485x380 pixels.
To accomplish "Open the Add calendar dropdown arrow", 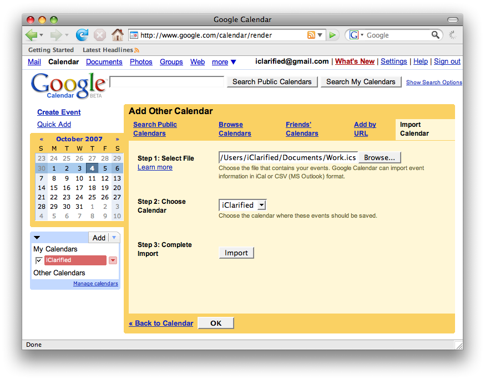I will (x=114, y=238).
